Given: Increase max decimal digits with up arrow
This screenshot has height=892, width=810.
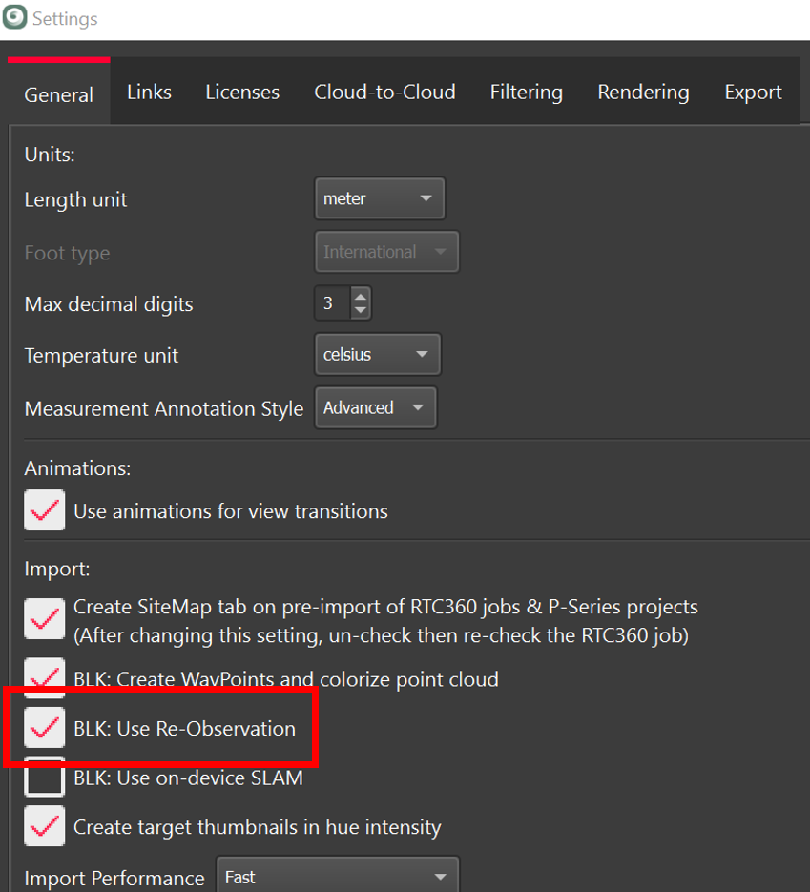Looking at the screenshot, I should pos(360,297).
